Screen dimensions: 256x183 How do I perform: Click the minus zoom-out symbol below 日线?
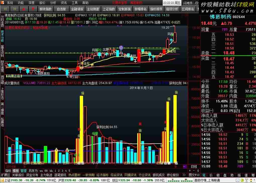(x=194, y=171)
